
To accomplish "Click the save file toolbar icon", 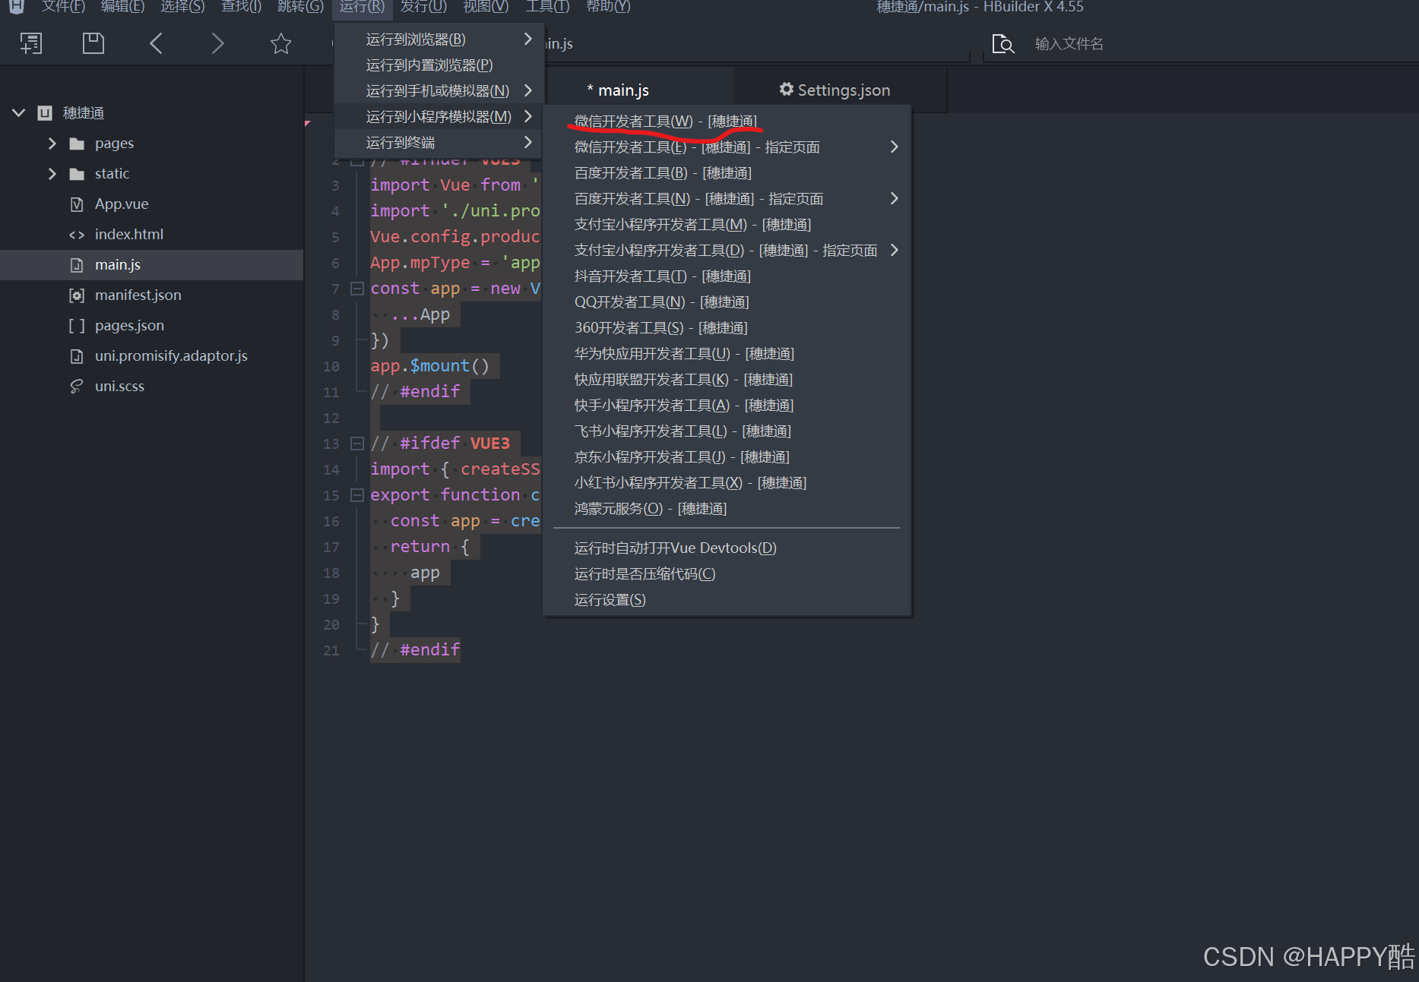I will pos(93,43).
